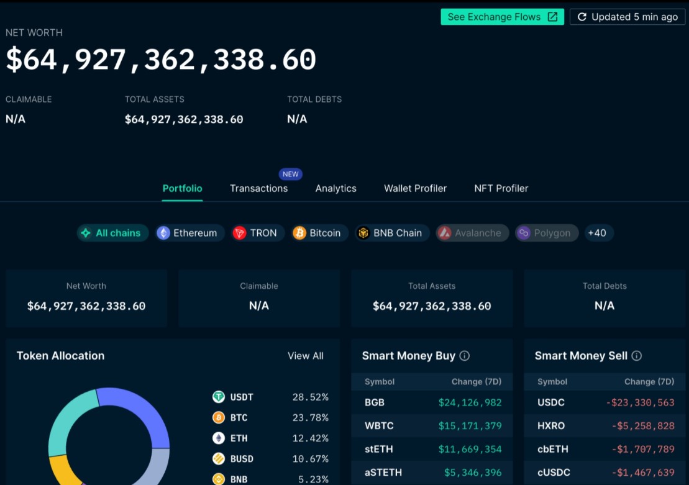
Task: Click the BUSD token icon in Token Allocation
Action: [219, 459]
